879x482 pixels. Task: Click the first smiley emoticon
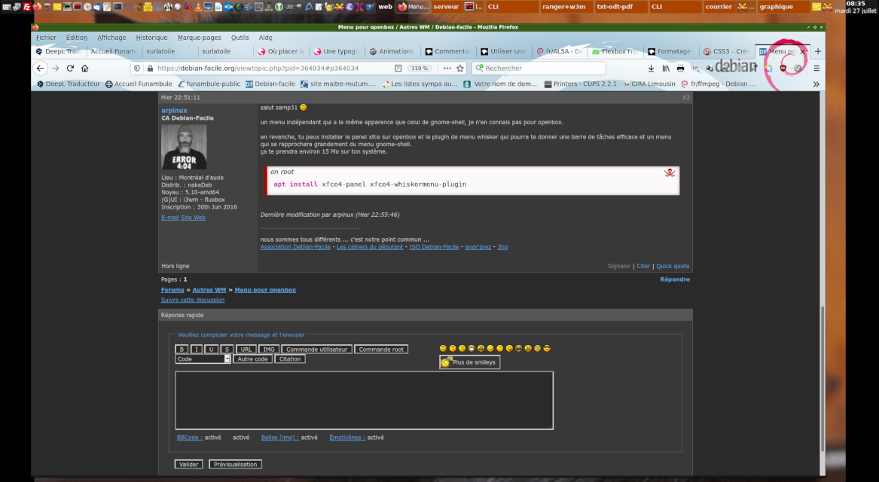coord(443,349)
